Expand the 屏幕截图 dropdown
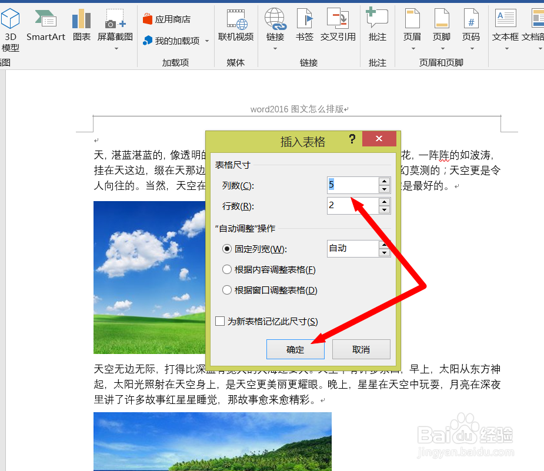The width and height of the screenshot is (544, 471). coord(116,49)
